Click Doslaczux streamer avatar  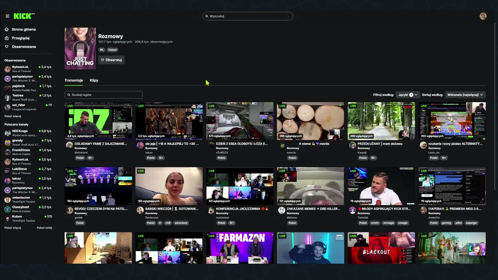tap(140, 210)
